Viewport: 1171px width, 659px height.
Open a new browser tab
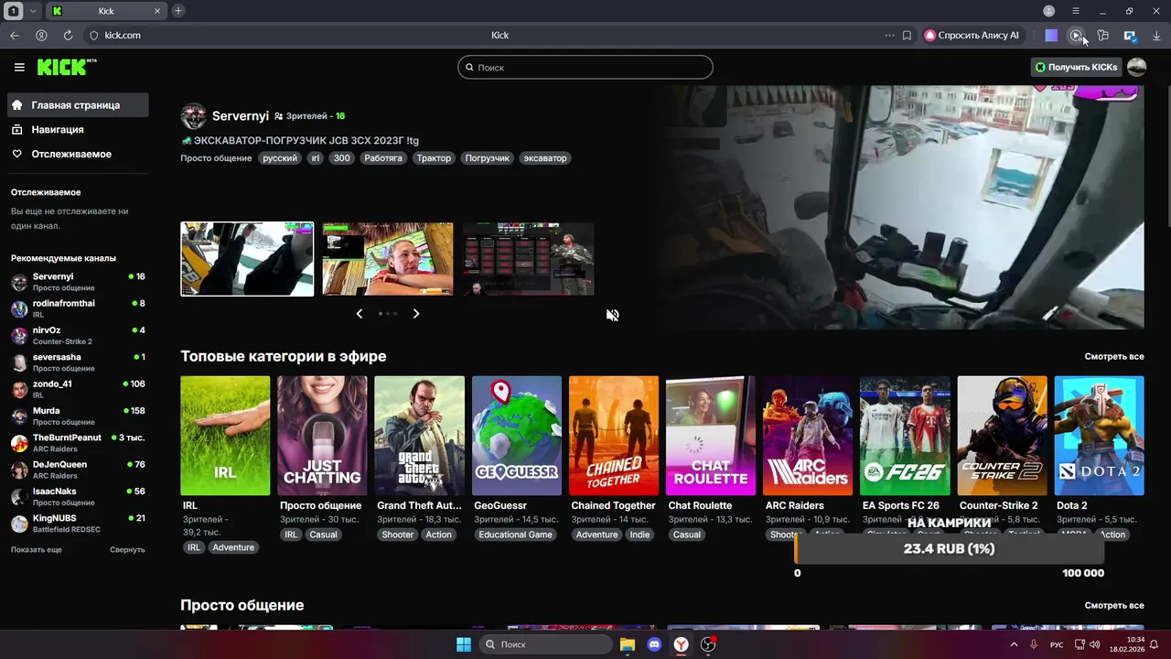(x=178, y=11)
